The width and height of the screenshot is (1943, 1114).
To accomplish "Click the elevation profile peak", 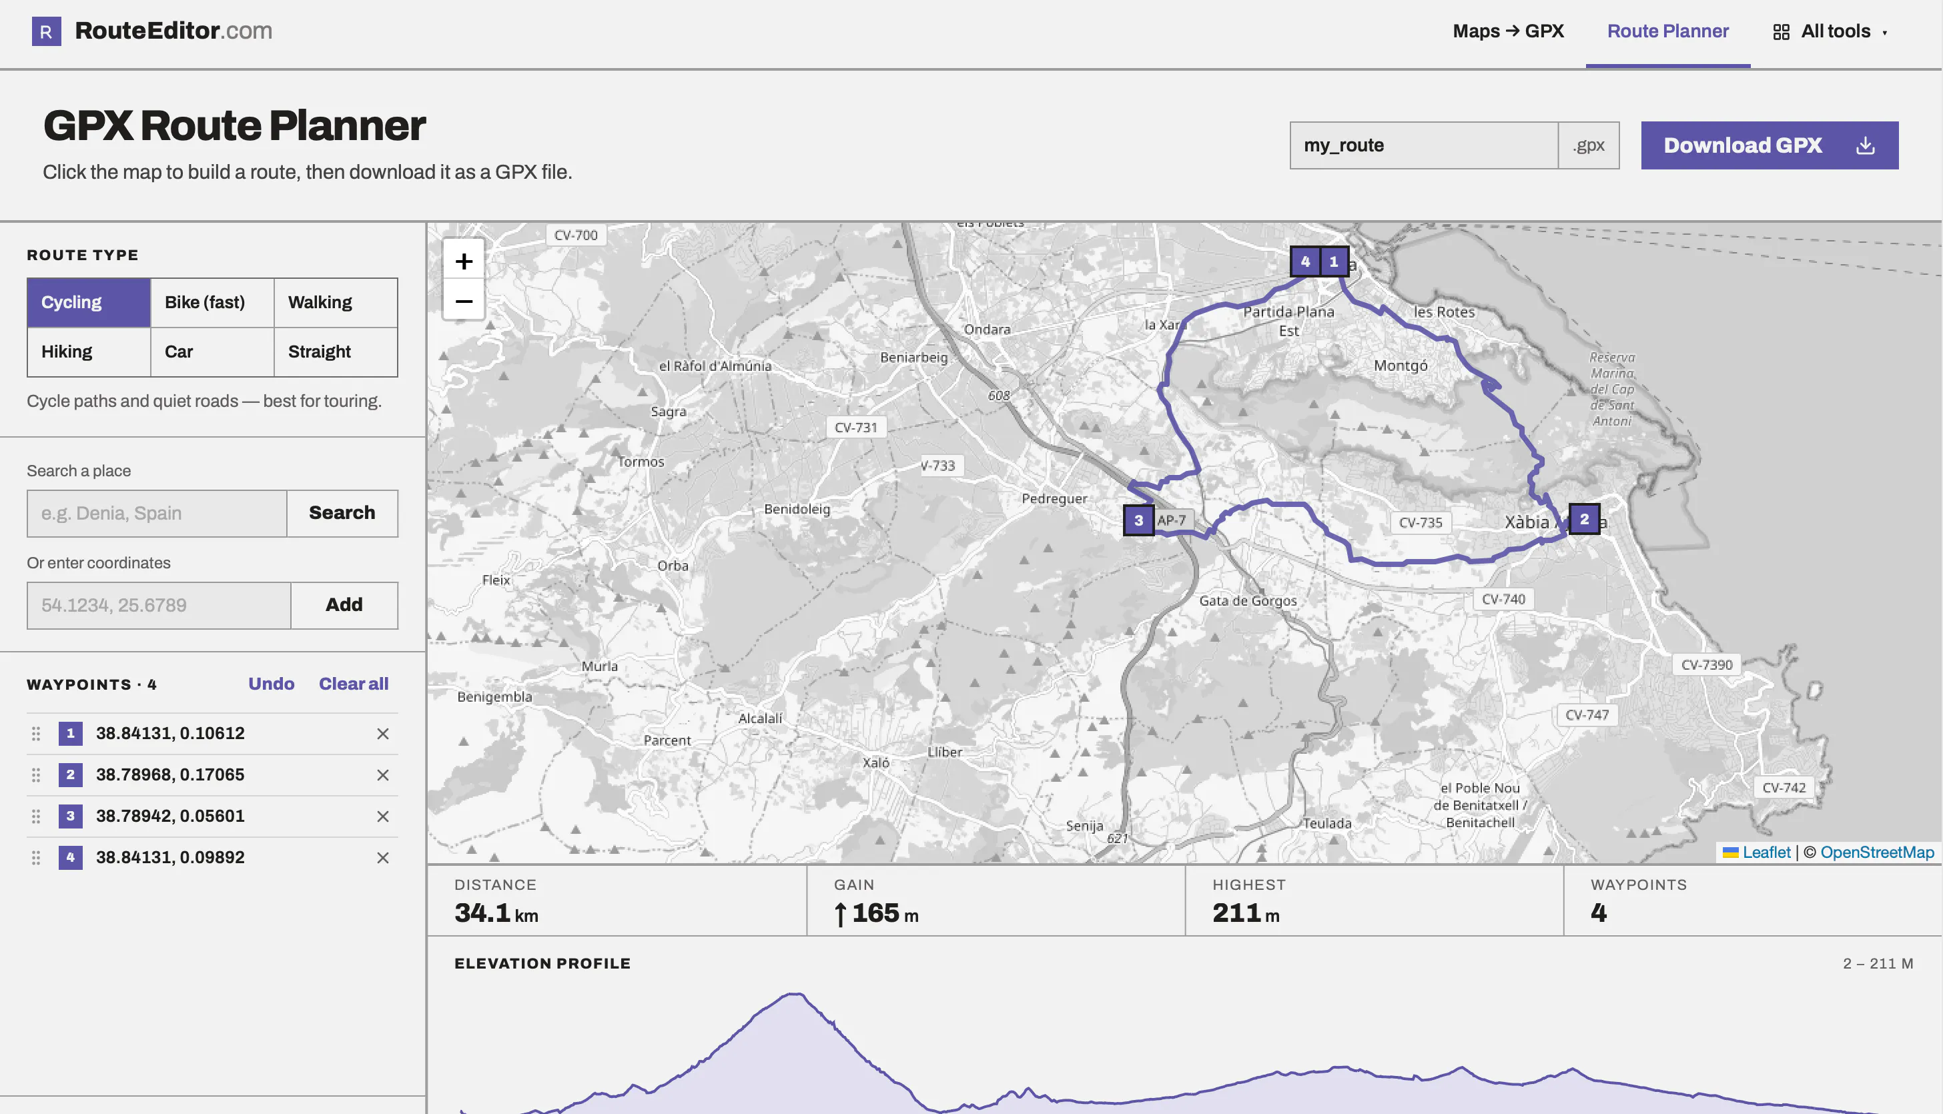I will [796, 995].
